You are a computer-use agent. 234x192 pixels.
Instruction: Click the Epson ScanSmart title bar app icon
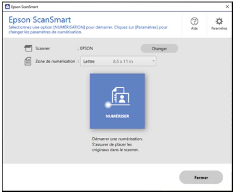pos(7,7)
